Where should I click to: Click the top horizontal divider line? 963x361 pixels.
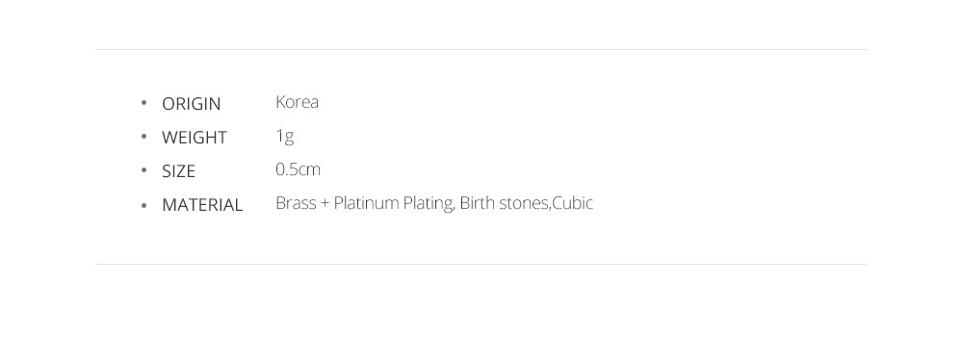coord(481,50)
